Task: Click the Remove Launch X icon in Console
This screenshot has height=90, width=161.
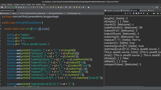Action: click(128, 13)
